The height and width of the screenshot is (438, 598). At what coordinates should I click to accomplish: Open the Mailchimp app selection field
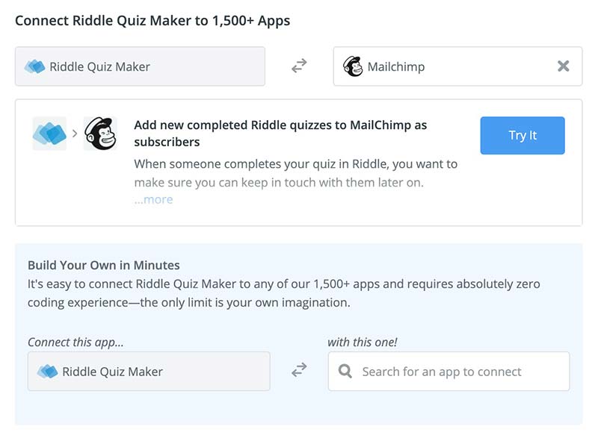pos(457,66)
